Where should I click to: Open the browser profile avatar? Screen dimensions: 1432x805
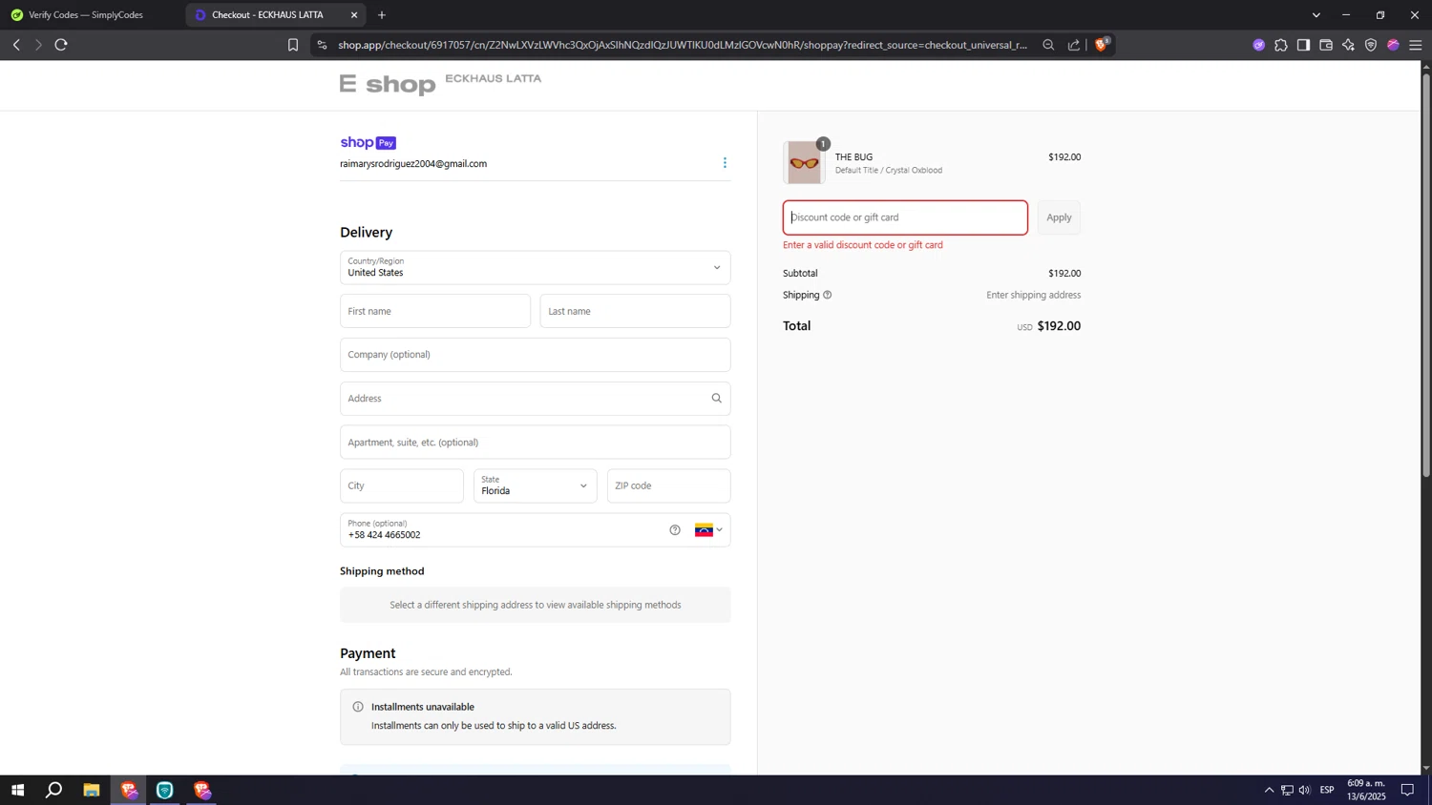tap(1393, 45)
